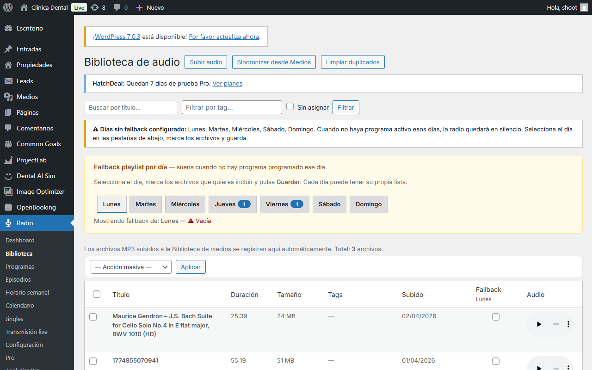Open Comentarios bubble icon in sidebar
This screenshot has height=370, width=592.
tap(8, 128)
